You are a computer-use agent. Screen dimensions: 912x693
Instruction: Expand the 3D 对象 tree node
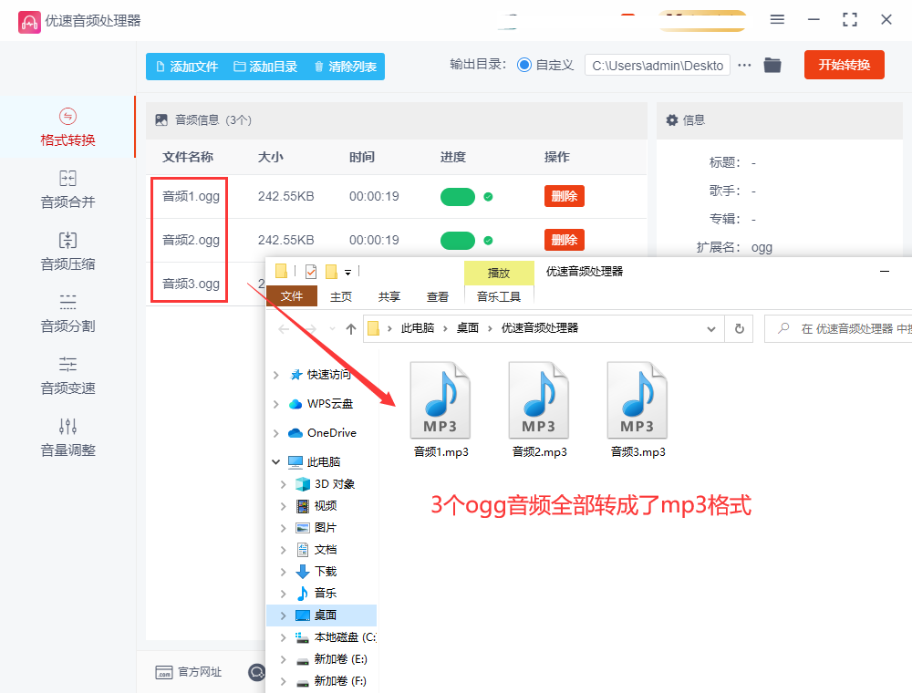(x=284, y=484)
